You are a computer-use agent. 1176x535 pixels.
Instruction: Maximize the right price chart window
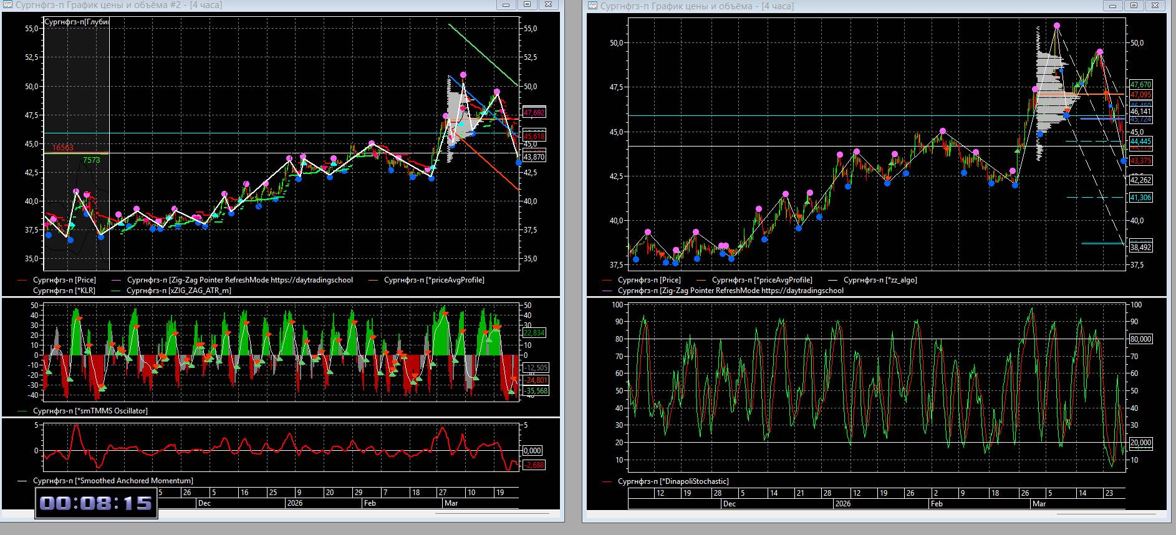tap(1134, 6)
